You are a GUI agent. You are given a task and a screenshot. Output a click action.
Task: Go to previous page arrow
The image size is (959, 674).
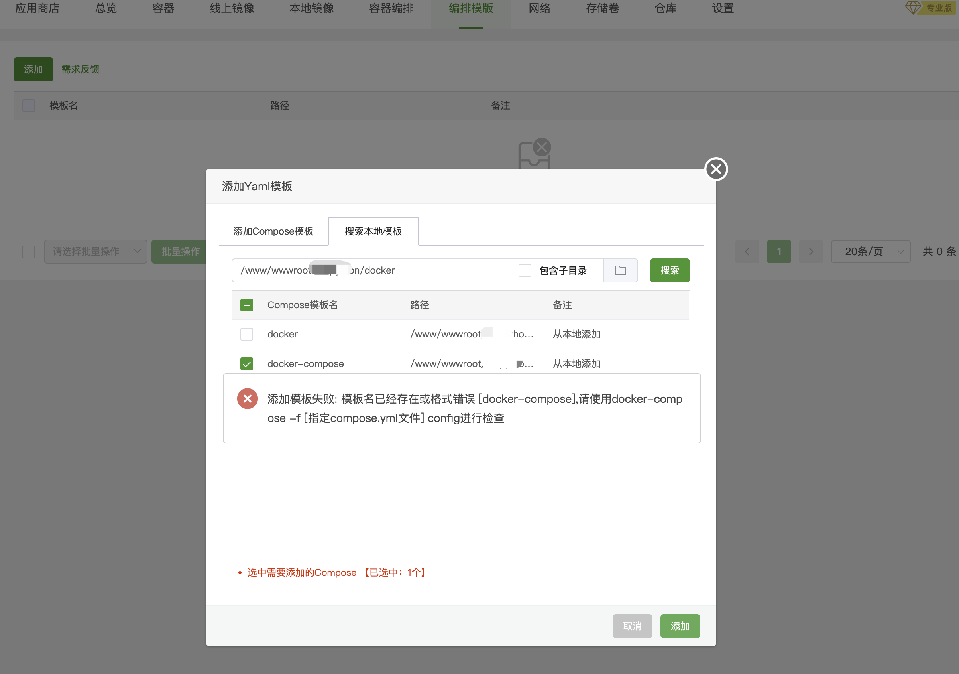click(747, 252)
